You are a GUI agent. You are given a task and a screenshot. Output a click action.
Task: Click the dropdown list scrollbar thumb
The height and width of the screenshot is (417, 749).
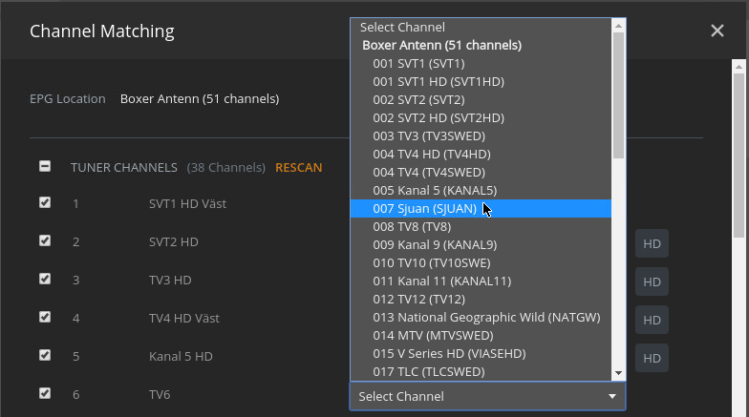point(618,95)
